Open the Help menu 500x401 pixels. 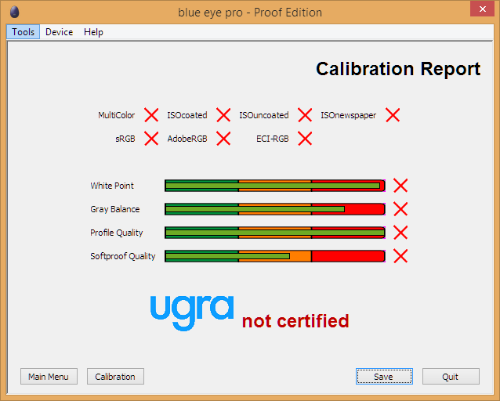[93, 32]
